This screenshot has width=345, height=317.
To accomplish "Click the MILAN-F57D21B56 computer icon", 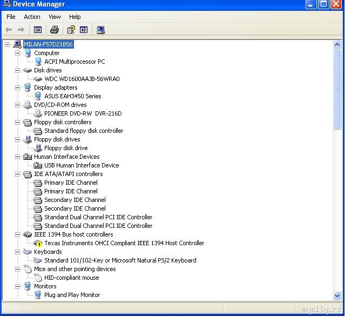I will [x=17, y=44].
